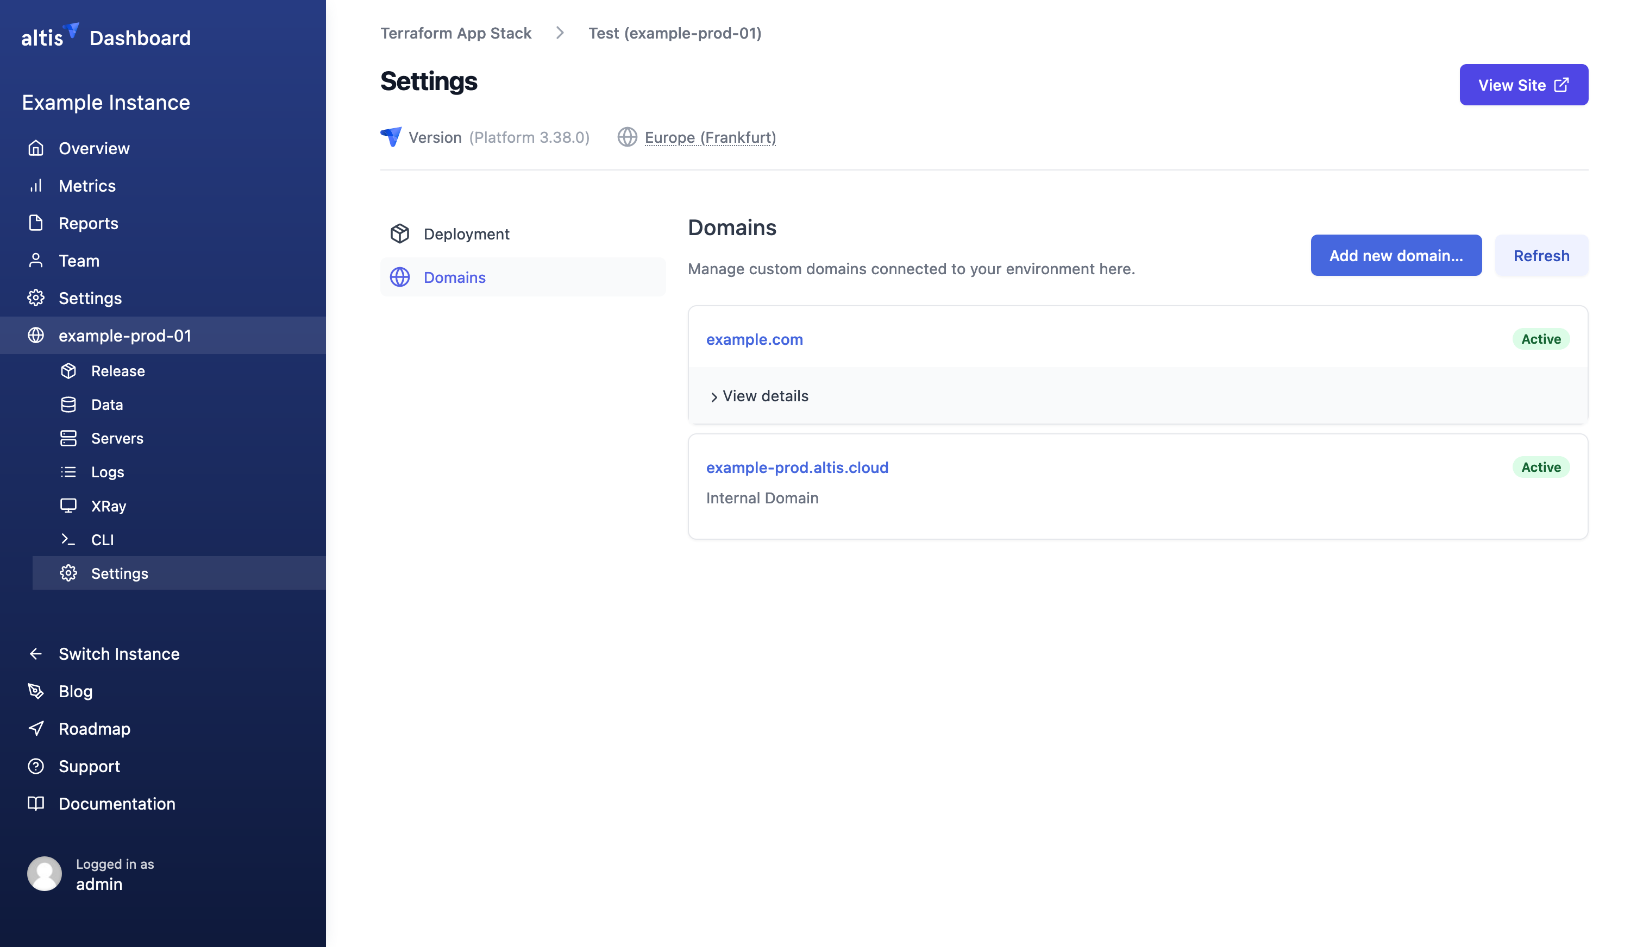Click the Team person icon
1643x947 pixels.
point(36,261)
